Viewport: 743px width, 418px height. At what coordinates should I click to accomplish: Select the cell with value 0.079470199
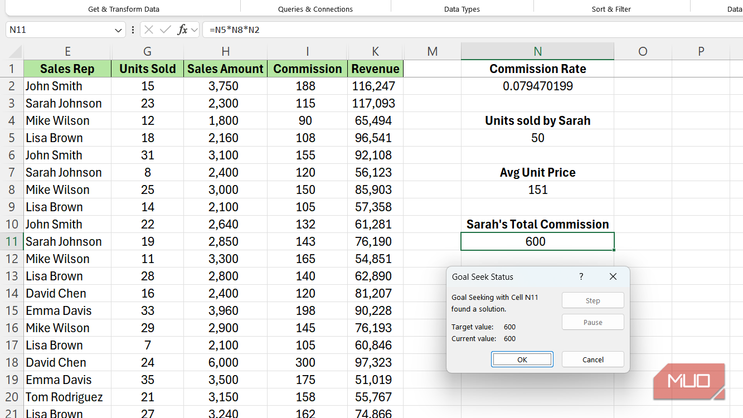tap(538, 86)
